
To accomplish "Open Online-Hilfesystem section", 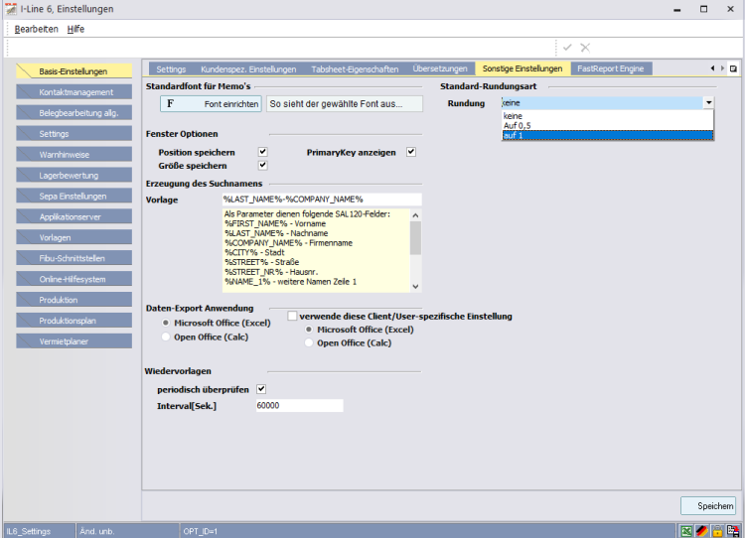I will point(74,279).
